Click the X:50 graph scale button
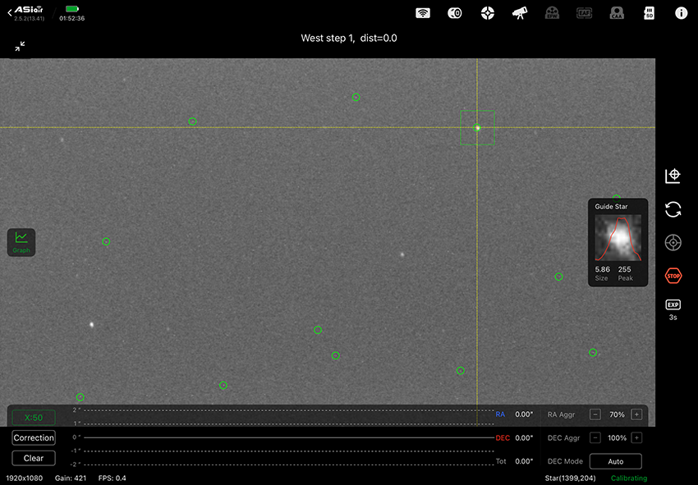 [x=34, y=418]
